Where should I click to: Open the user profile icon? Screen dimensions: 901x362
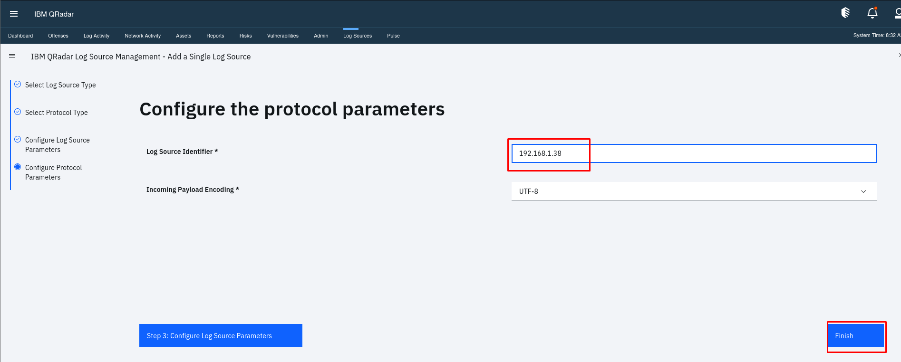pyautogui.click(x=898, y=13)
